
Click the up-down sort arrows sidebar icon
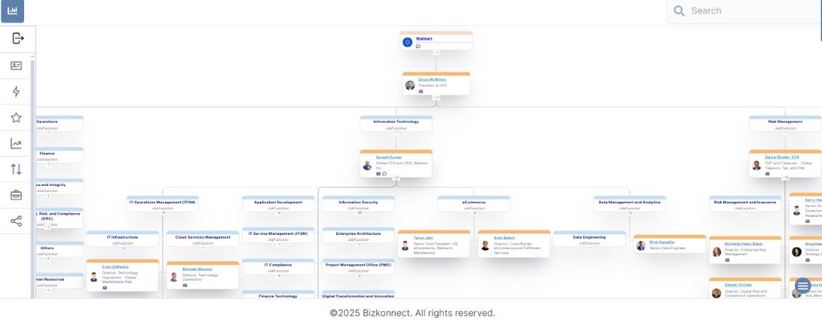17,169
